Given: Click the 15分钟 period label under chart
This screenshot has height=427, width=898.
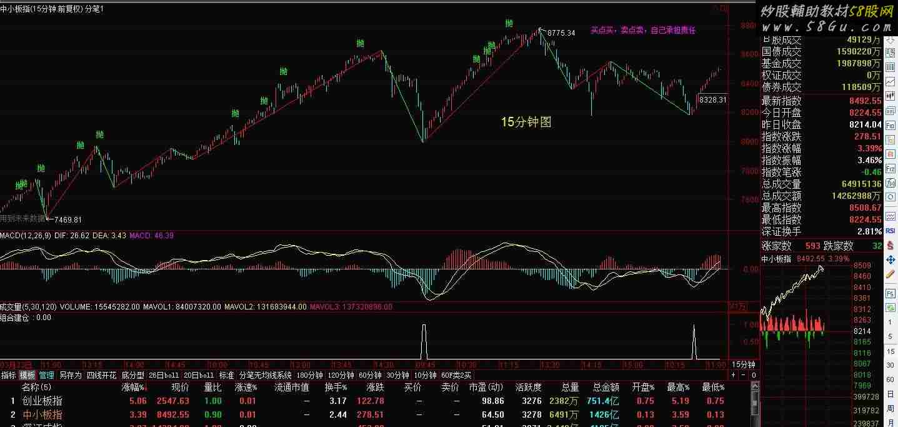Looking at the screenshot, I should [744, 364].
